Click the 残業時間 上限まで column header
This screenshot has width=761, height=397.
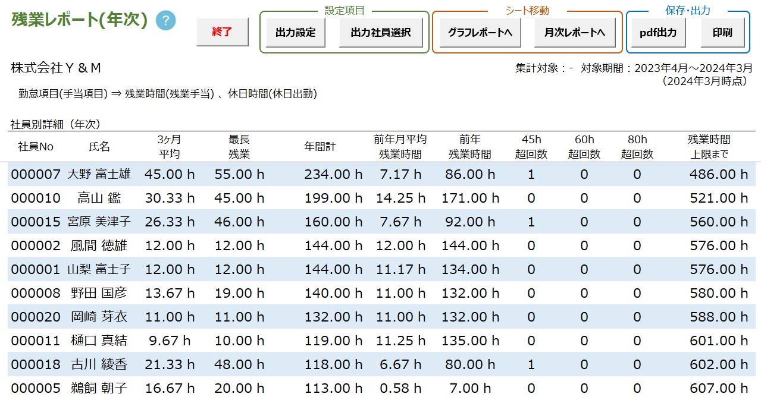click(x=709, y=147)
